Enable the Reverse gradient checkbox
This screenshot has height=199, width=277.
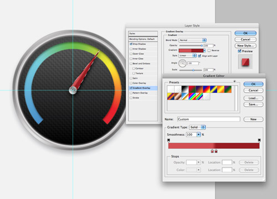[209, 50]
